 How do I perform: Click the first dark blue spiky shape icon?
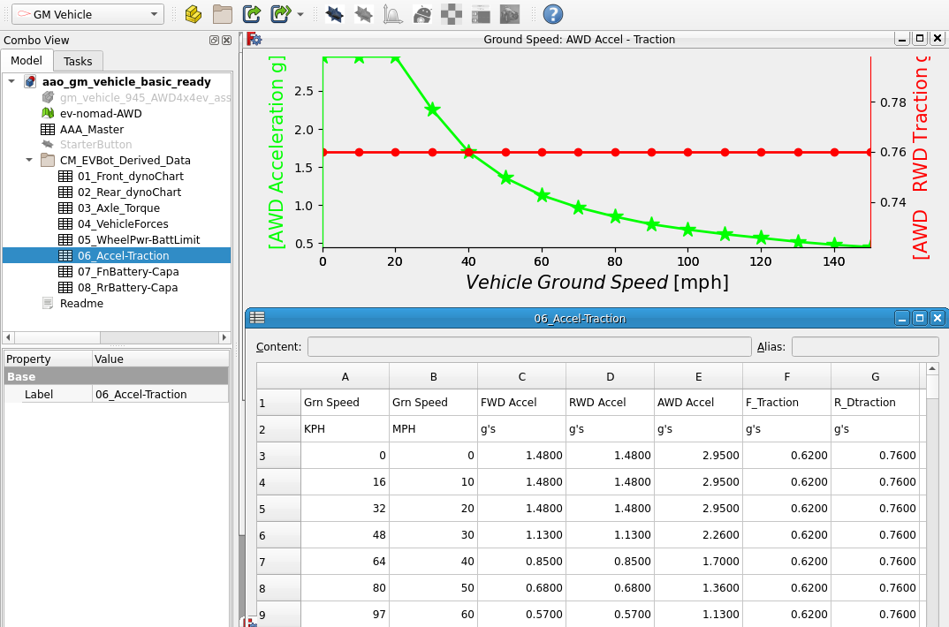pos(335,14)
